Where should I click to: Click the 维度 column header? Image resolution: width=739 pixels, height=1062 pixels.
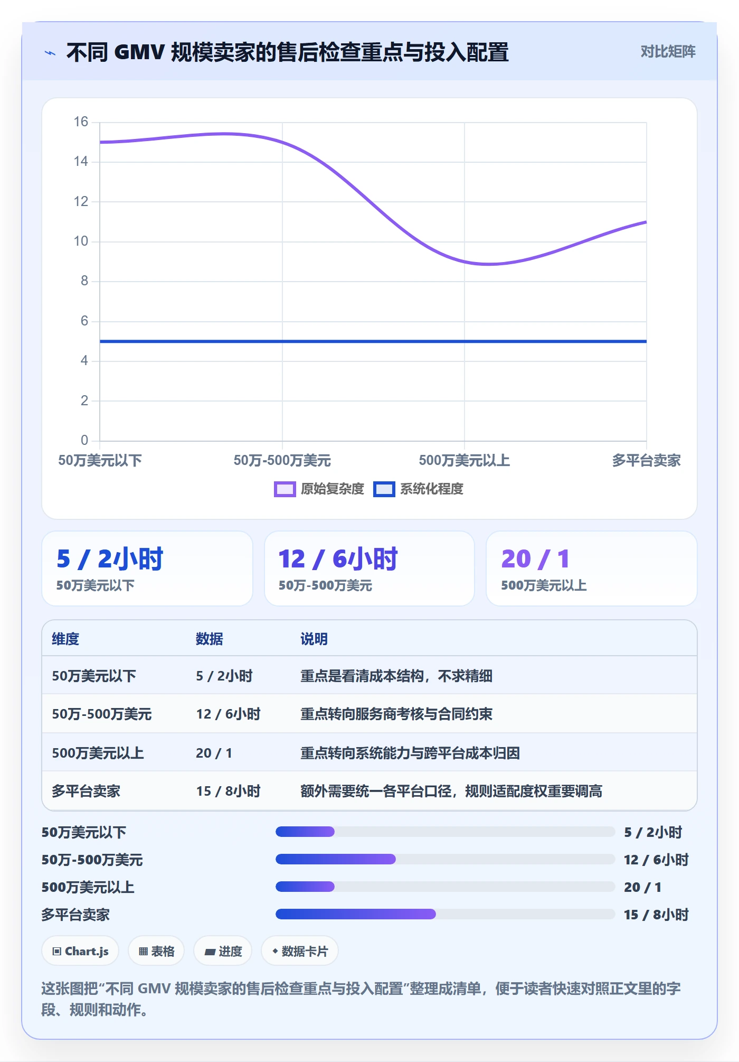65,639
